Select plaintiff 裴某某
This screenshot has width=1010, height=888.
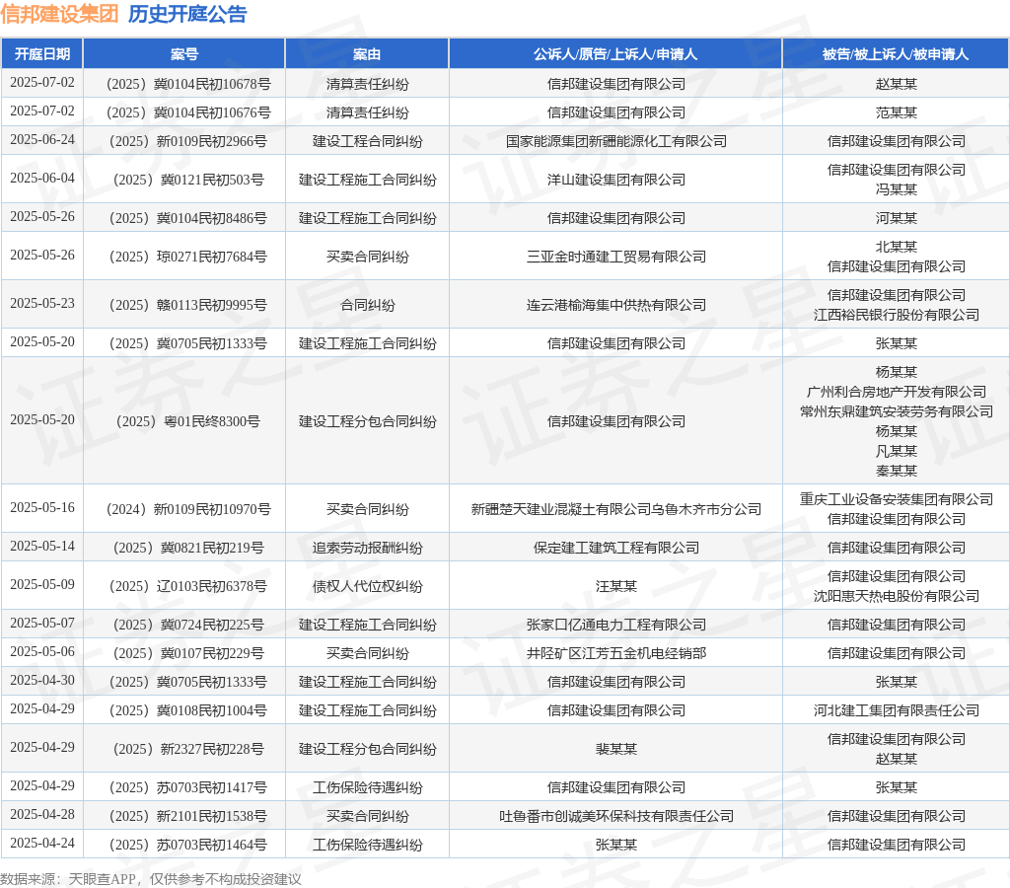click(x=615, y=749)
